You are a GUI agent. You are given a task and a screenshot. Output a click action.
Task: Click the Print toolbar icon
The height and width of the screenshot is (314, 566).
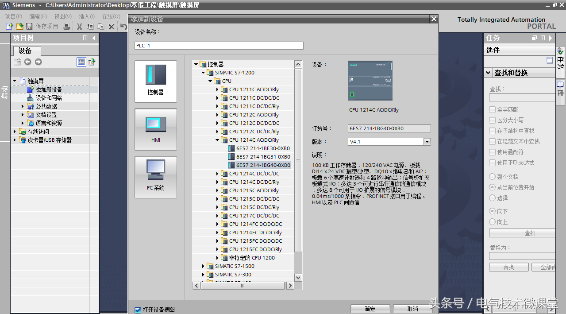tap(67, 27)
